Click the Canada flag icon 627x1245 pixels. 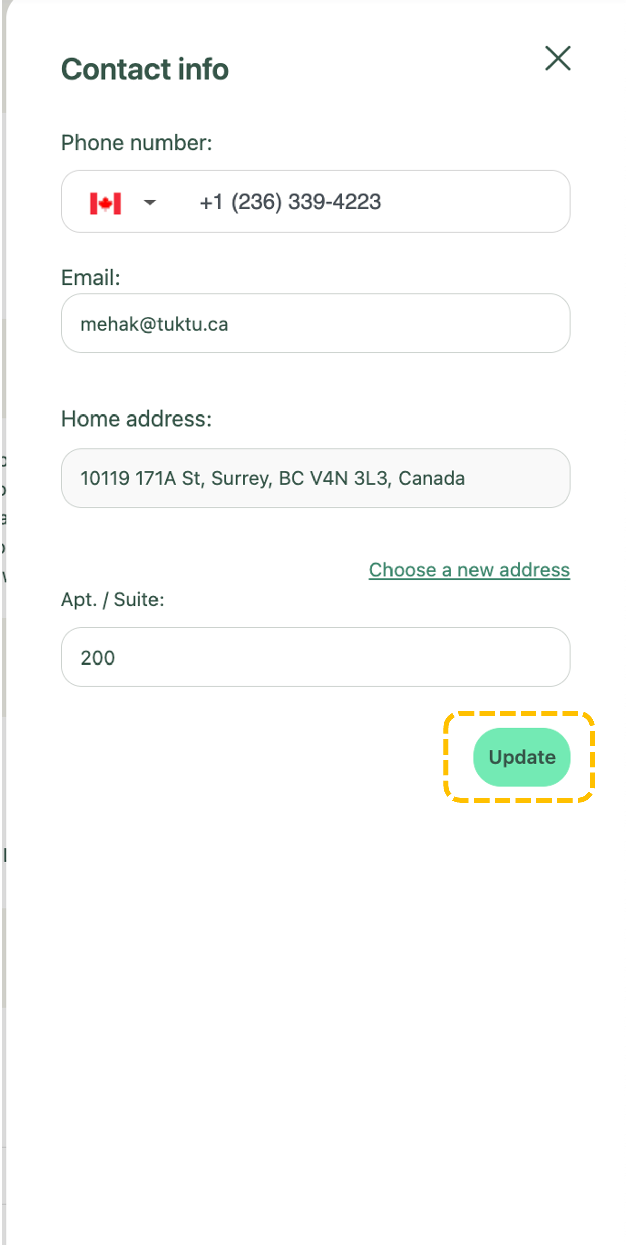[x=105, y=203]
